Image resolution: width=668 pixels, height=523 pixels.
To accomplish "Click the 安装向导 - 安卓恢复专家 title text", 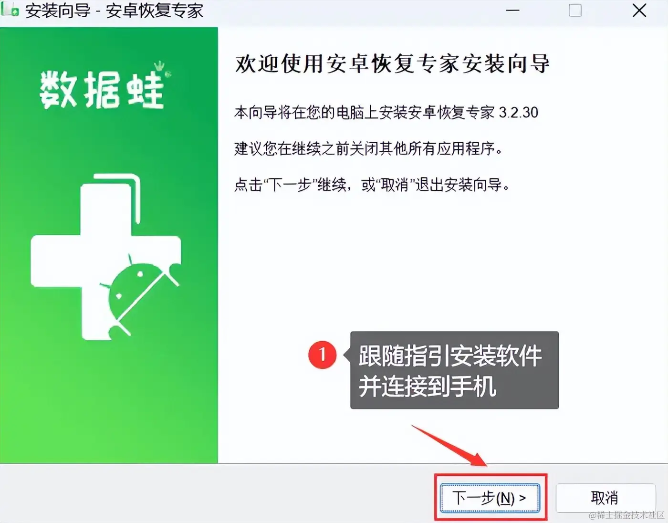I will pyautogui.click(x=115, y=10).
